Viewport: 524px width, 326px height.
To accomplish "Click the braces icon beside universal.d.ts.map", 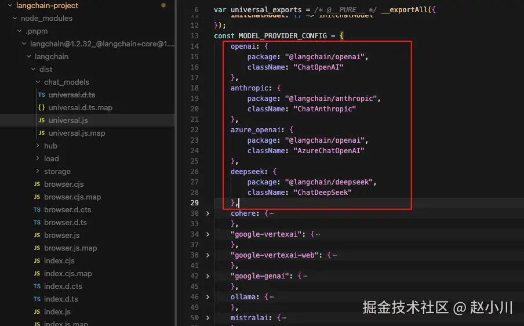I will click(x=41, y=108).
